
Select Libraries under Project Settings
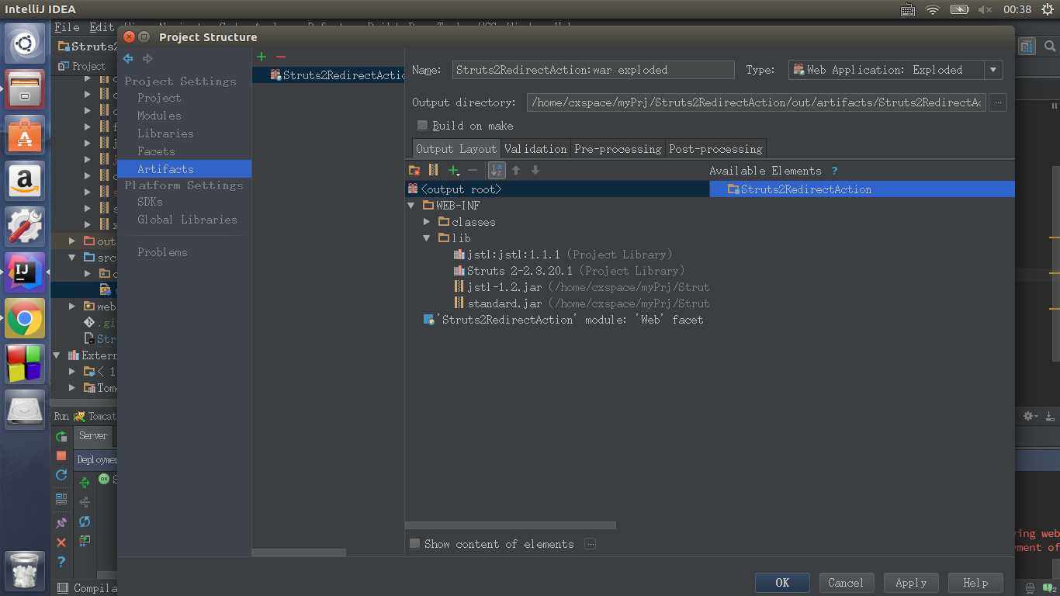pos(165,133)
